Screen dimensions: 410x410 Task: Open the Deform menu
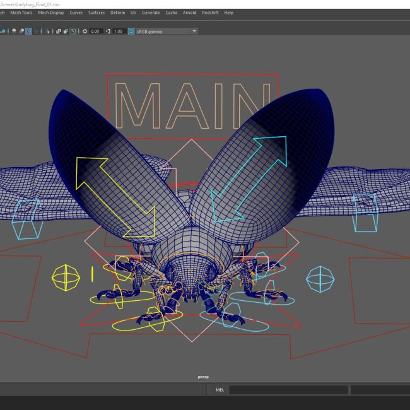point(117,13)
